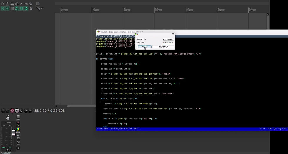Click the 'Line 26/48' status bar text
Viewport: 288px width, 154px height.
pyautogui.click(x=266, y=129)
